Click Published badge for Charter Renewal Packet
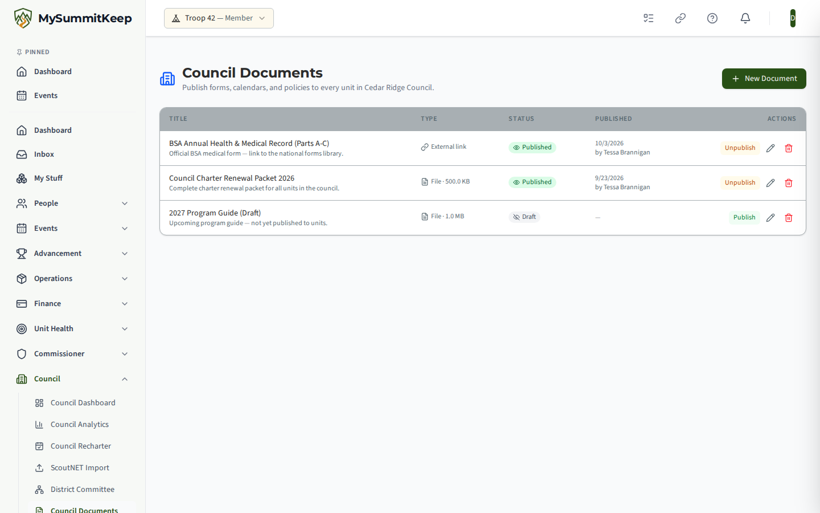Viewport: 820px width, 513px height. (x=532, y=182)
